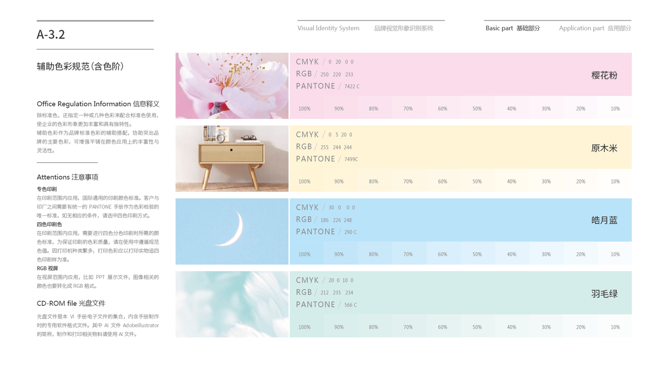Pick the 90% tint of 樱花粉 pink

click(x=341, y=108)
